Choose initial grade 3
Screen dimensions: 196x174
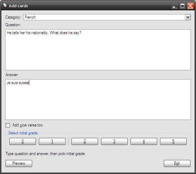114,141
